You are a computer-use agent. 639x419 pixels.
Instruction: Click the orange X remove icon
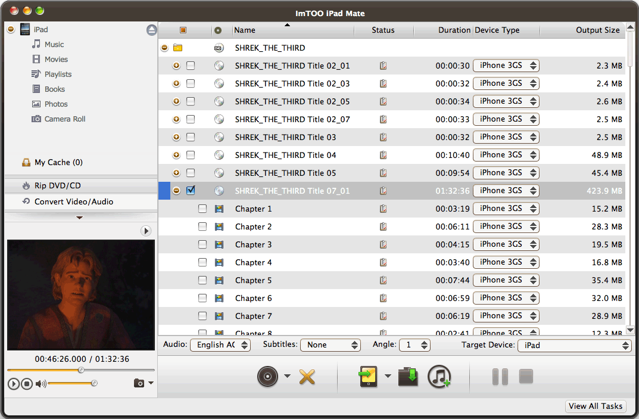(307, 377)
